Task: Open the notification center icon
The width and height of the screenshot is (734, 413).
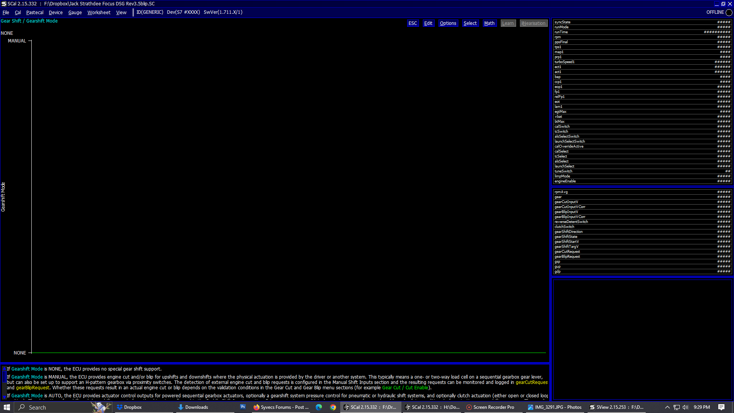Action: (721, 407)
